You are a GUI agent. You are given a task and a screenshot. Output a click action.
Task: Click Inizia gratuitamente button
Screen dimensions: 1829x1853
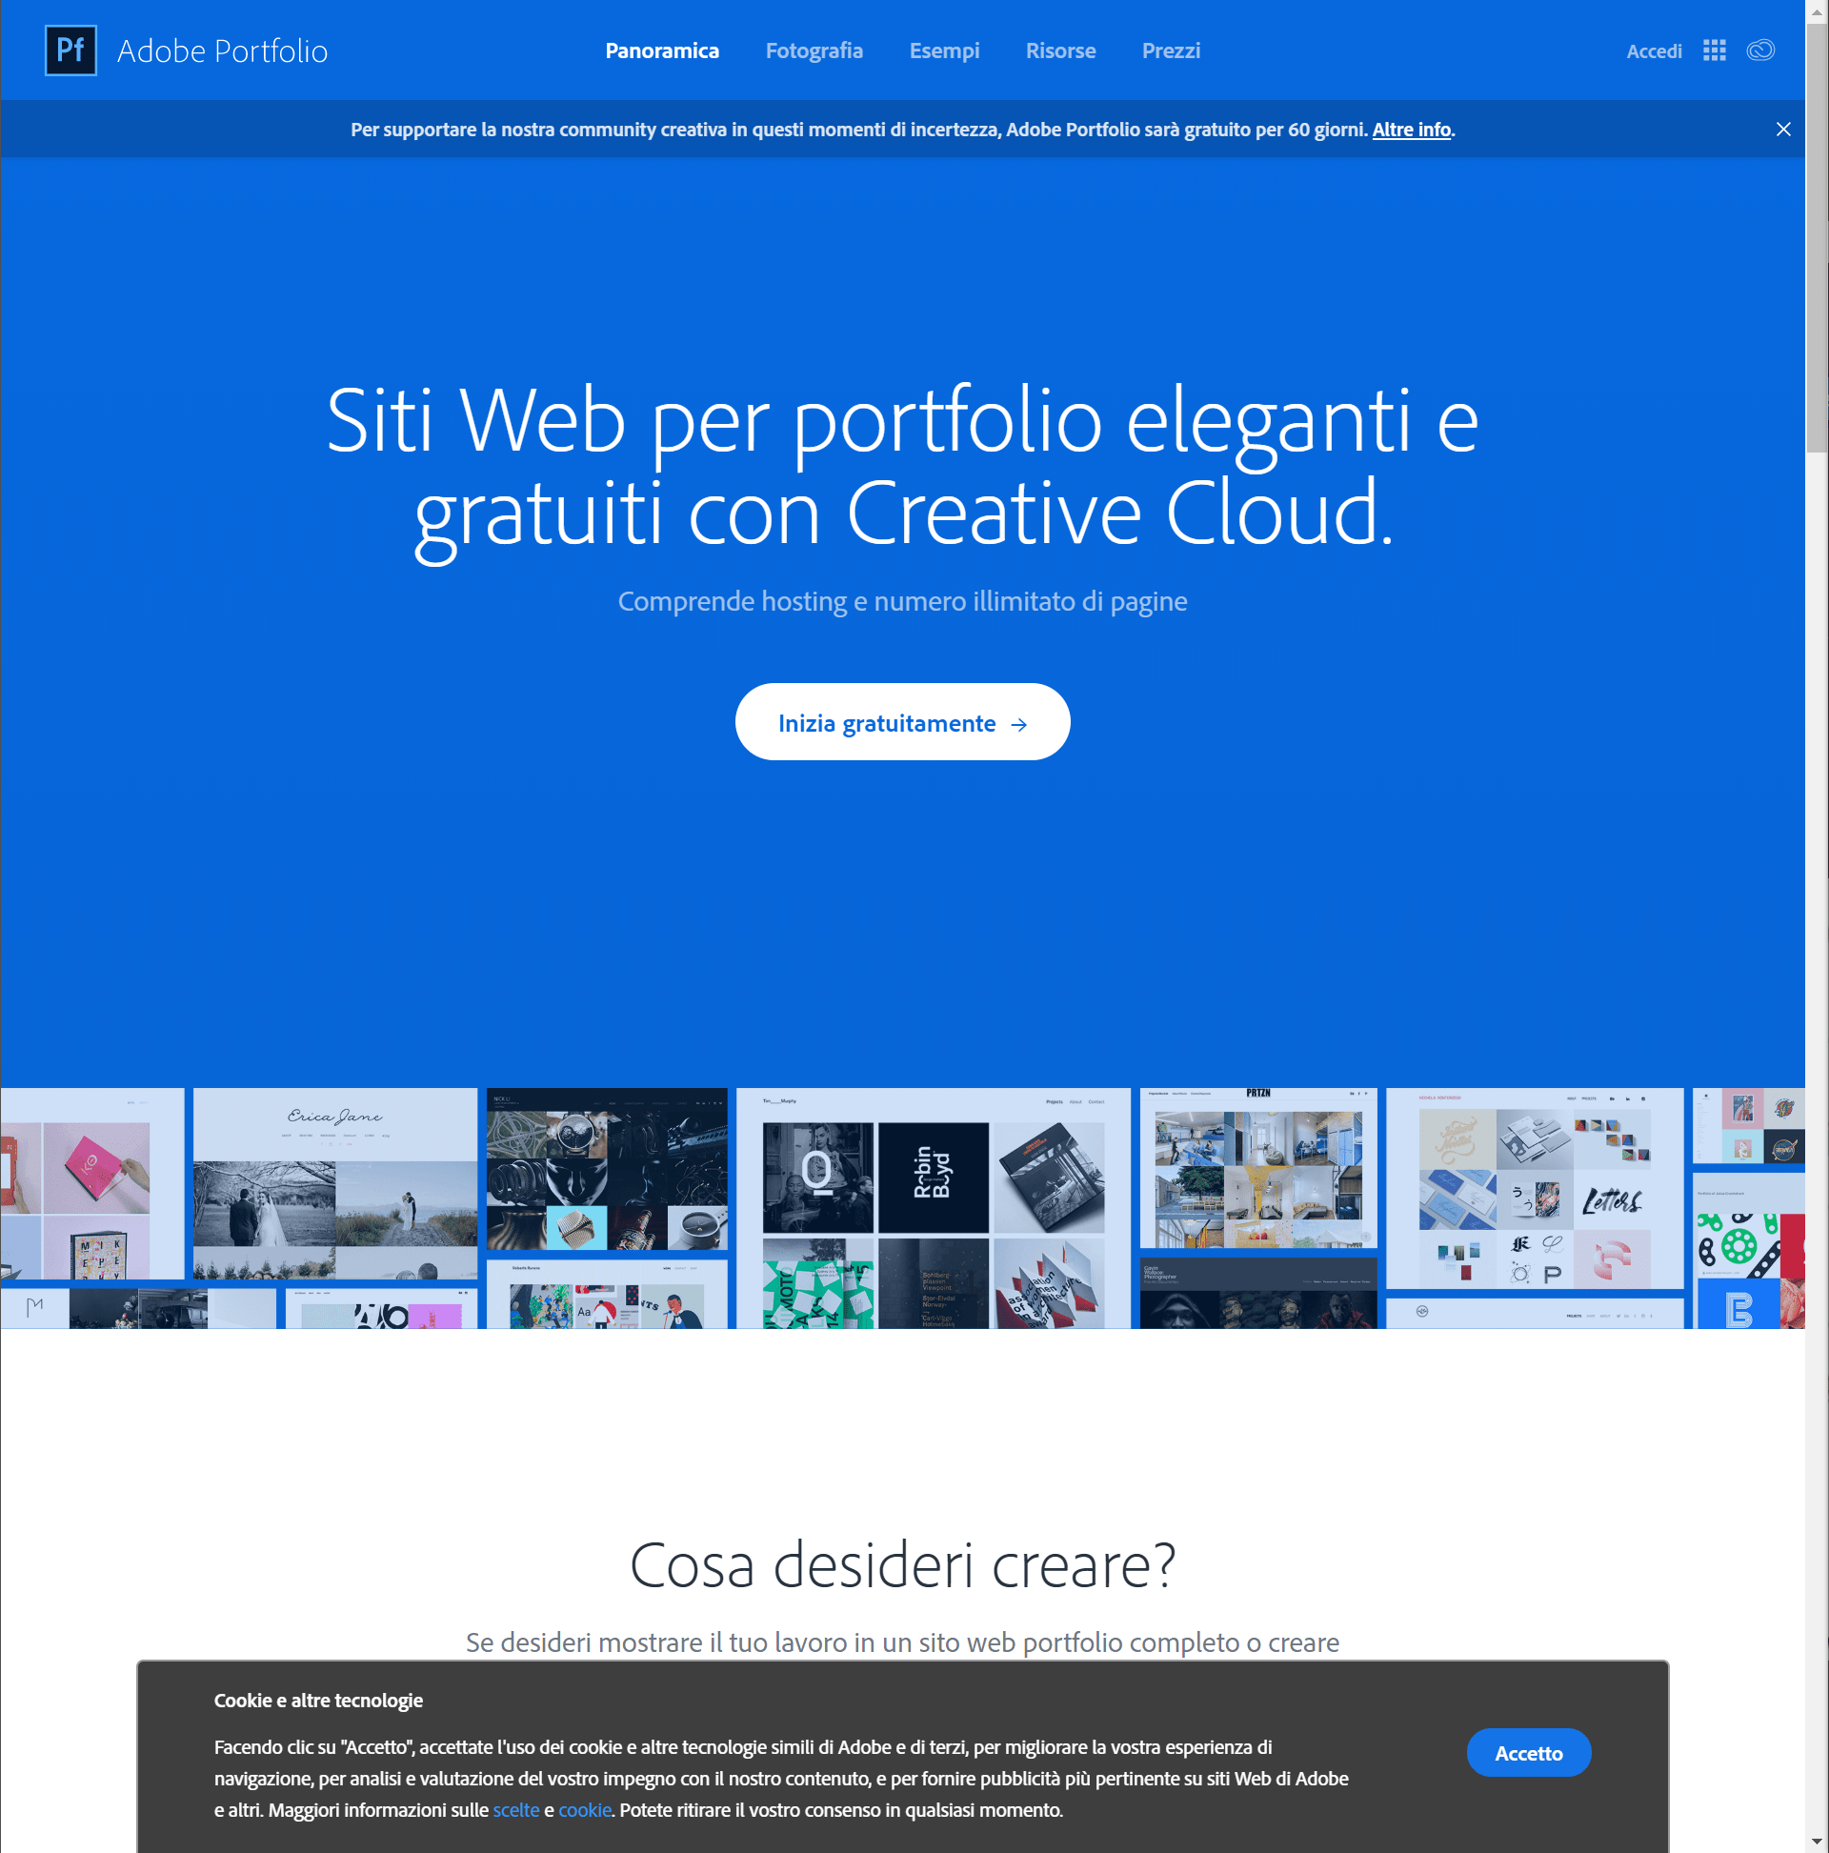click(x=902, y=722)
